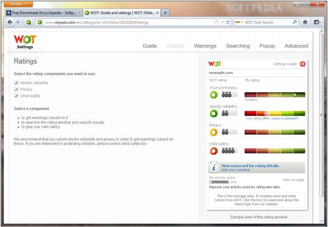Switch to the Searching settings tab
Image resolution: width=328 pixels, height=227 pixels.
tap(238, 46)
